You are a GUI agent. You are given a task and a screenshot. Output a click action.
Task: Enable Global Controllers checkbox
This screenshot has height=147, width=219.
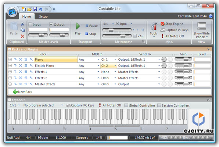pos(126,105)
